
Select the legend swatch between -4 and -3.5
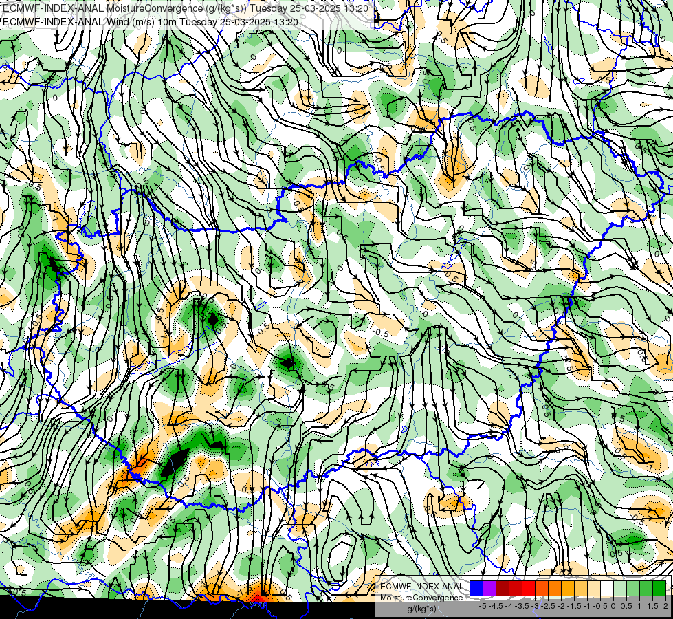coord(516,589)
